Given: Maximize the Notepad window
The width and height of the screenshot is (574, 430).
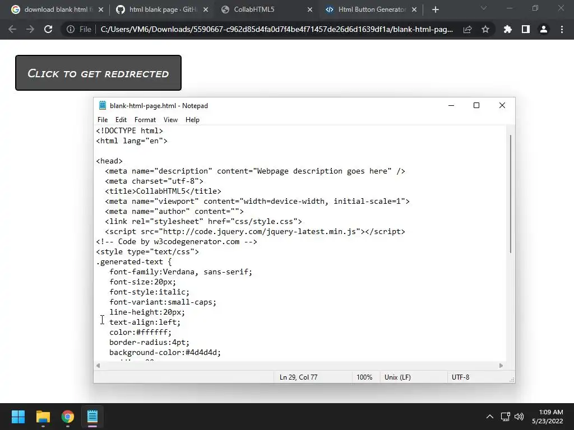Looking at the screenshot, I should [x=476, y=105].
